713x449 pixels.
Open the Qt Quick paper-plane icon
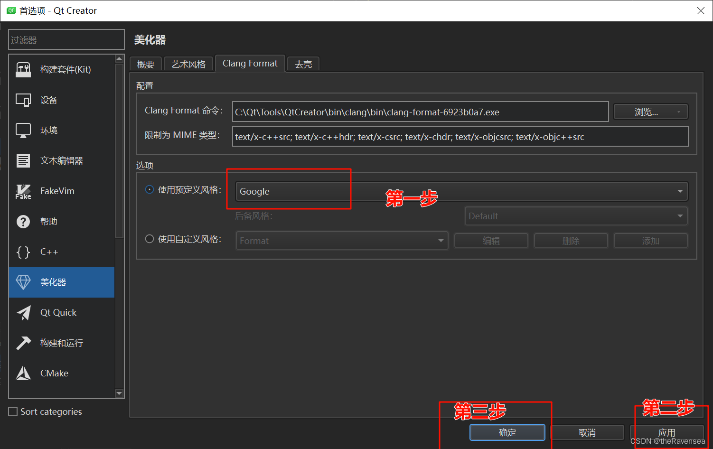tap(23, 313)
